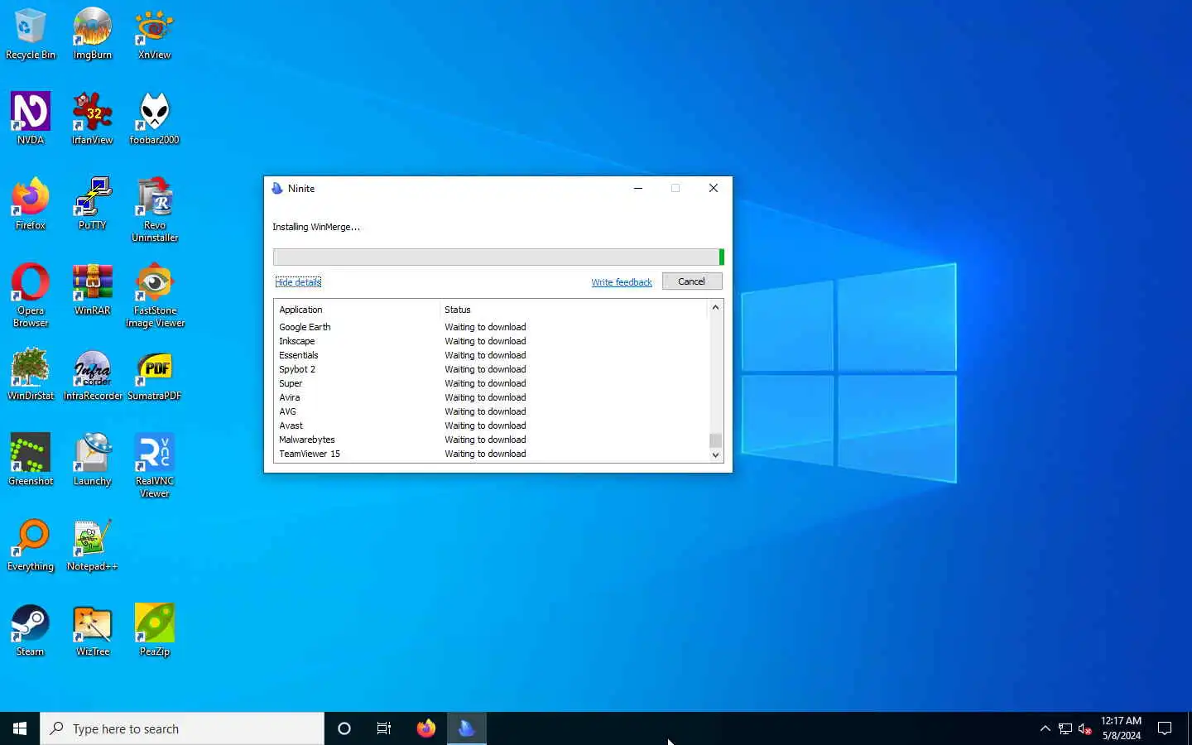
Task: Select the Malwarebytes row
Action: click(x=492, y=440)
